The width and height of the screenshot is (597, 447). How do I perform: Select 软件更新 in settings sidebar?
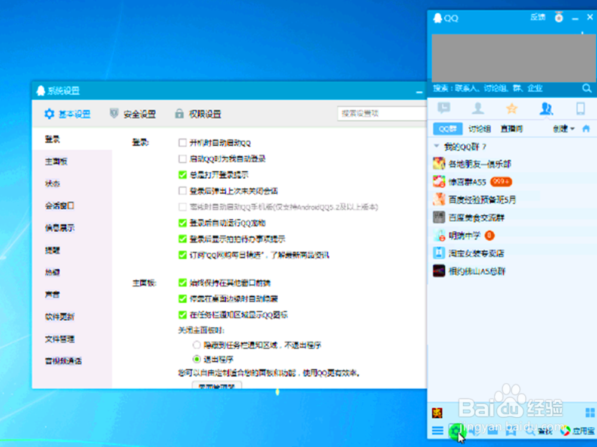pos(60,316)
